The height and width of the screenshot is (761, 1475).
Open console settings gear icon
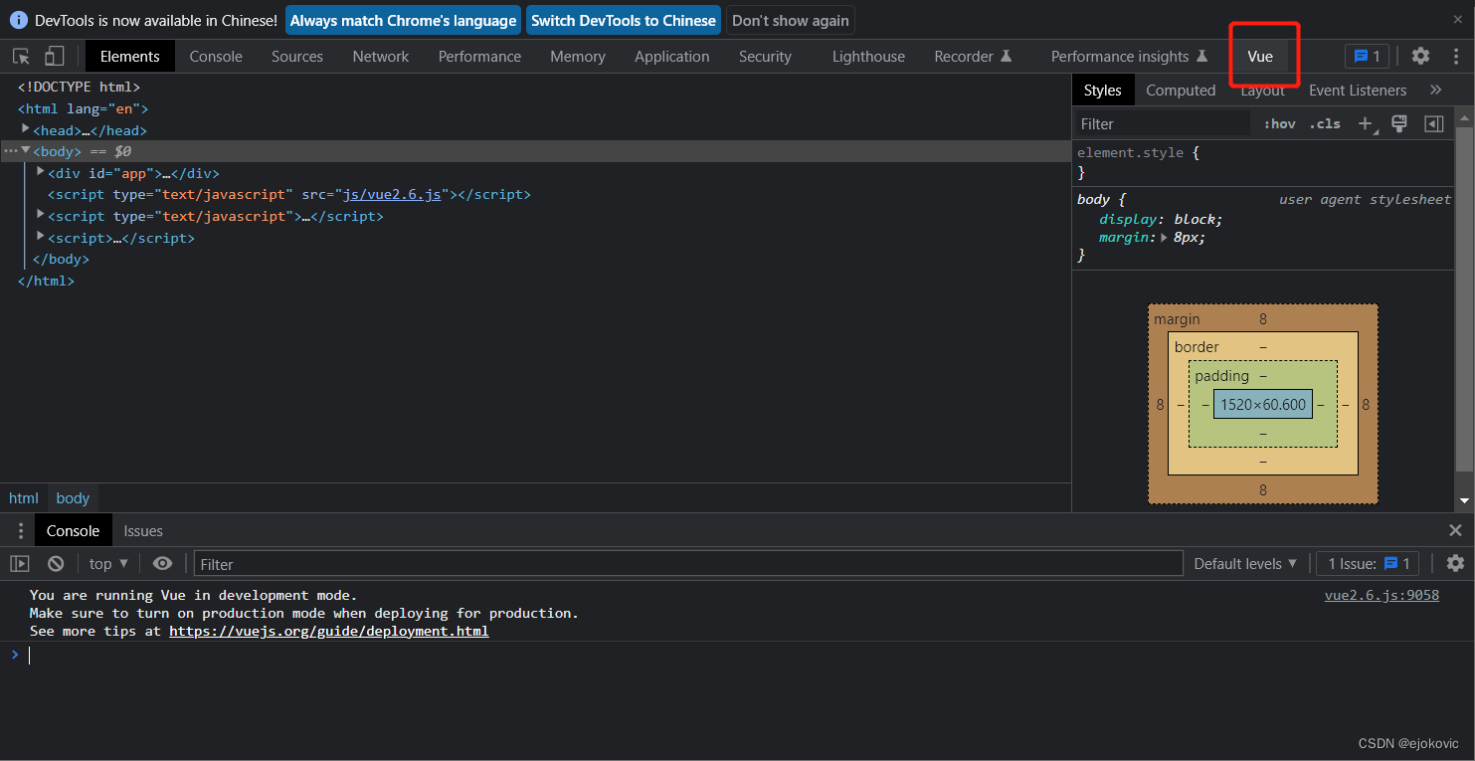1455,563
